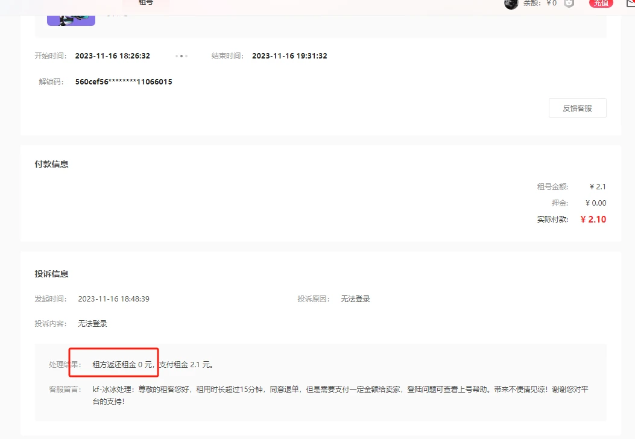Viewport: 635px width, 439px height.
Task: Click the 押金 ¥0.00 deposit value
Action: 596,203
